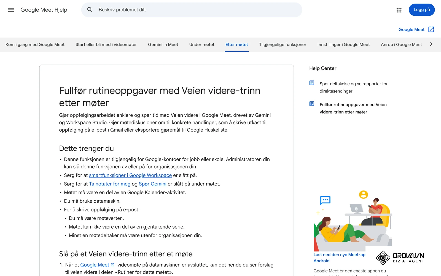Follow the Ta notater for meg link
This screenshot has width=441, height=276.
[110, 184]
